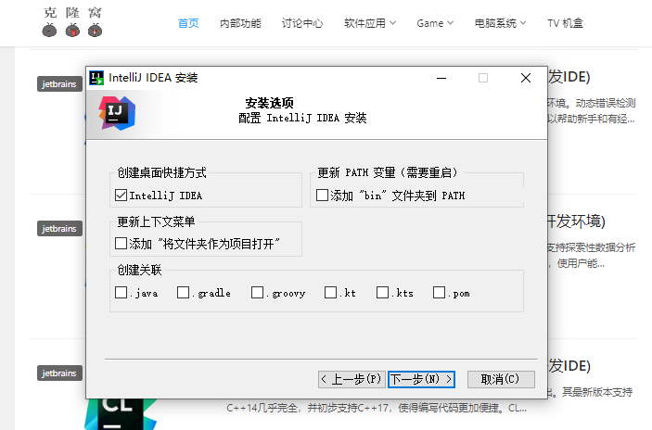652x430 pixels.
Task: Click the CLion logo thumbnail behind the dialog
Action: point(121,414)
